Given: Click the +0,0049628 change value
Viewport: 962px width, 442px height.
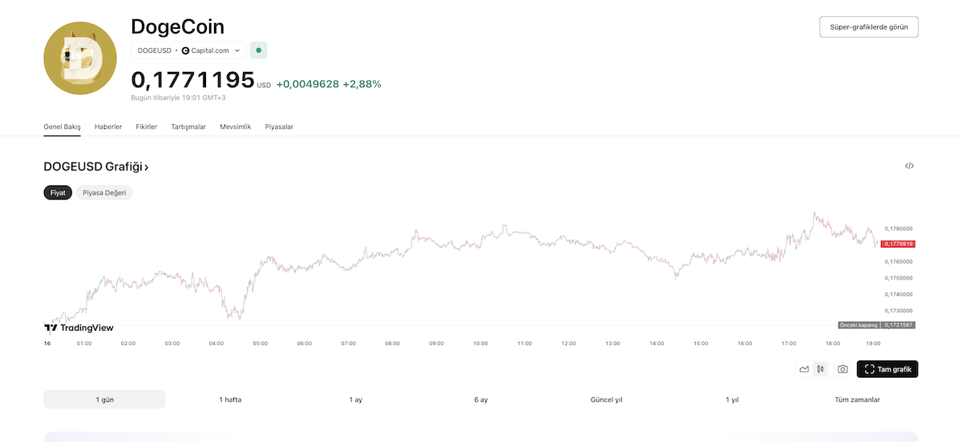Looking at the screenshot, I should pos(308,83).
